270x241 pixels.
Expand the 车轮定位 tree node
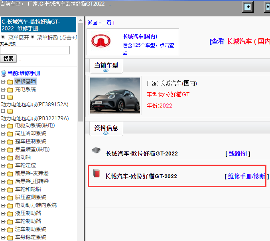[x=3, y=165]
